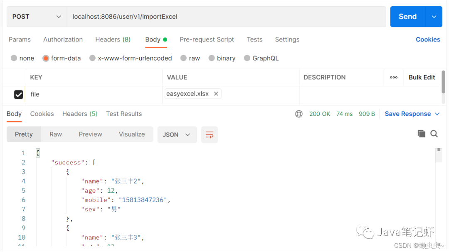Click the request URL input field
The height and width of the screenshot is (252, 449).
click(226, 17)
